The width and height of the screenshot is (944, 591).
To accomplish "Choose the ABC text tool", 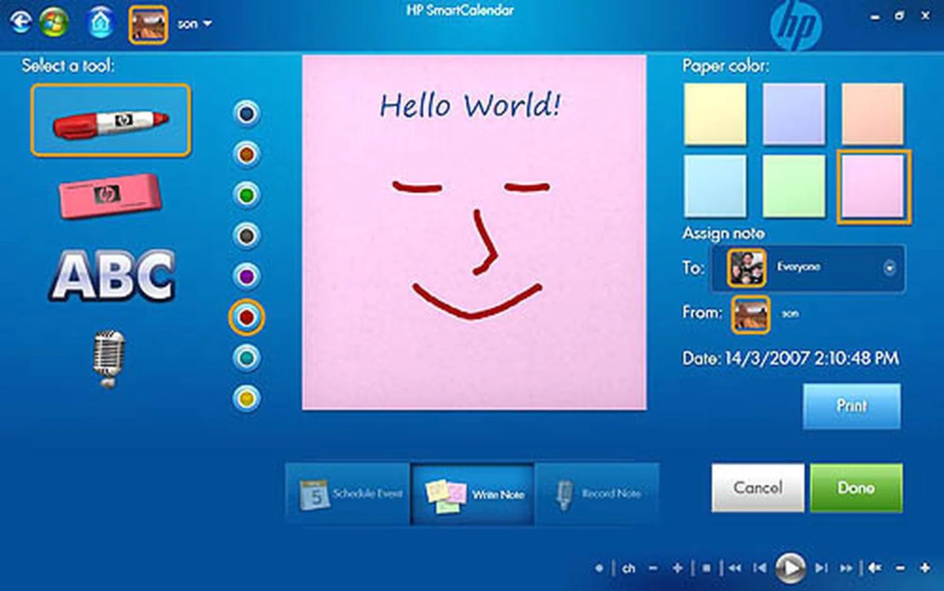I will click(112, 275).
